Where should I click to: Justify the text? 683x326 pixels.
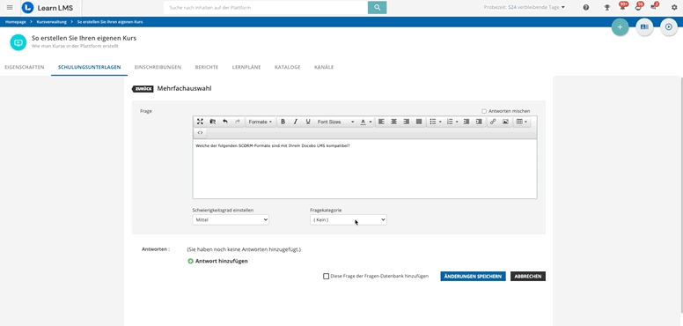click(x=419, y=122)
